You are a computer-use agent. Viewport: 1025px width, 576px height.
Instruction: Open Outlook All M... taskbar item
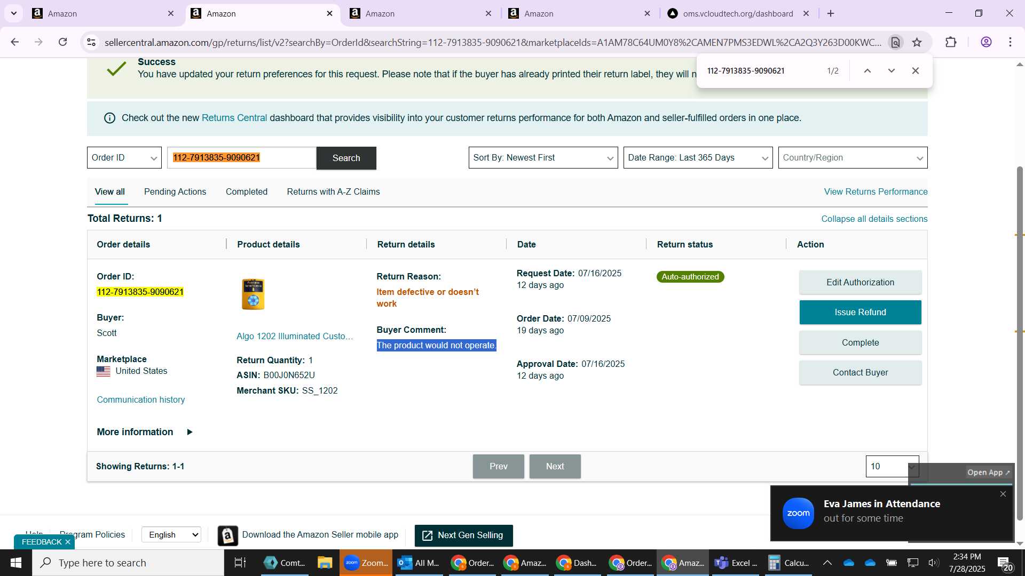click(419, 563)
